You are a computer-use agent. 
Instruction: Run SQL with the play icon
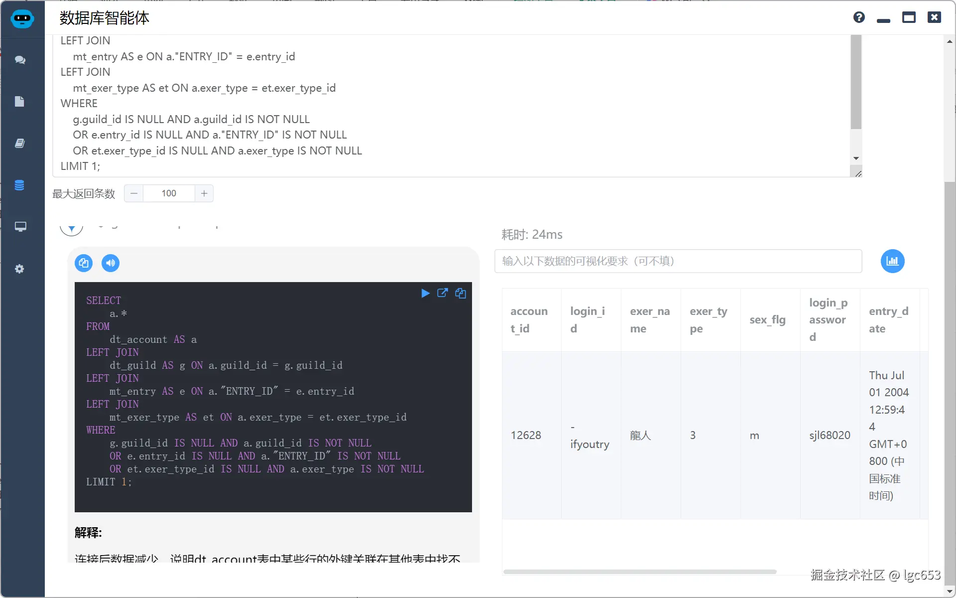coord(425,294)
